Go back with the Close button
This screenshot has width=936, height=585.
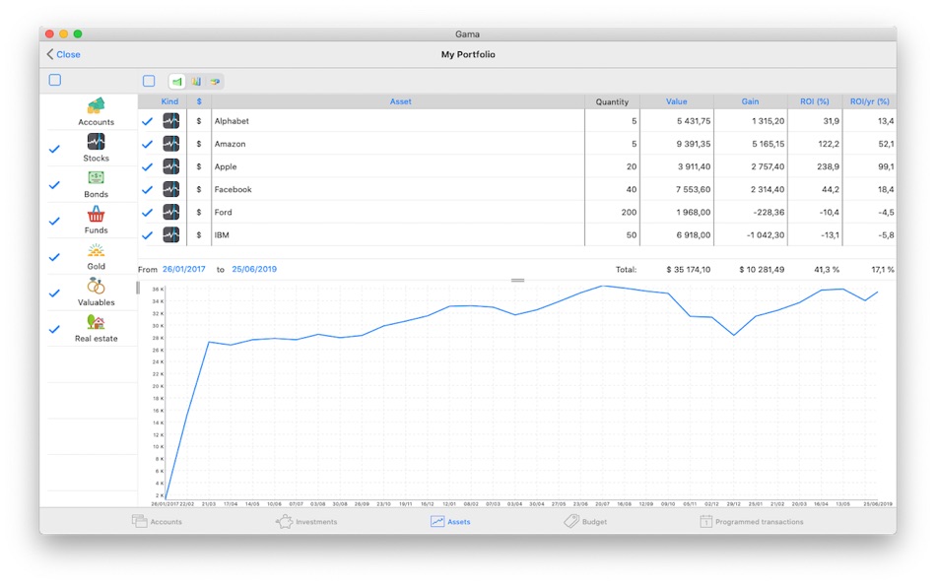pyautogui.click(x=63, y=54)
